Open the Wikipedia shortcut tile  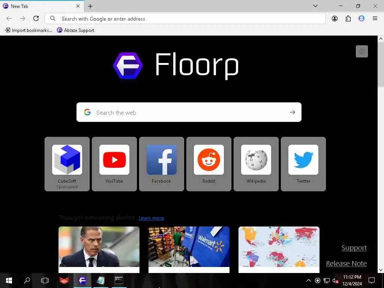click(256, 164)
